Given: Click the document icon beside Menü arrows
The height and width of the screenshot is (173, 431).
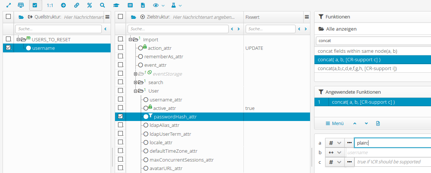Looking at the screenshot, I should [x=378, y=124].
